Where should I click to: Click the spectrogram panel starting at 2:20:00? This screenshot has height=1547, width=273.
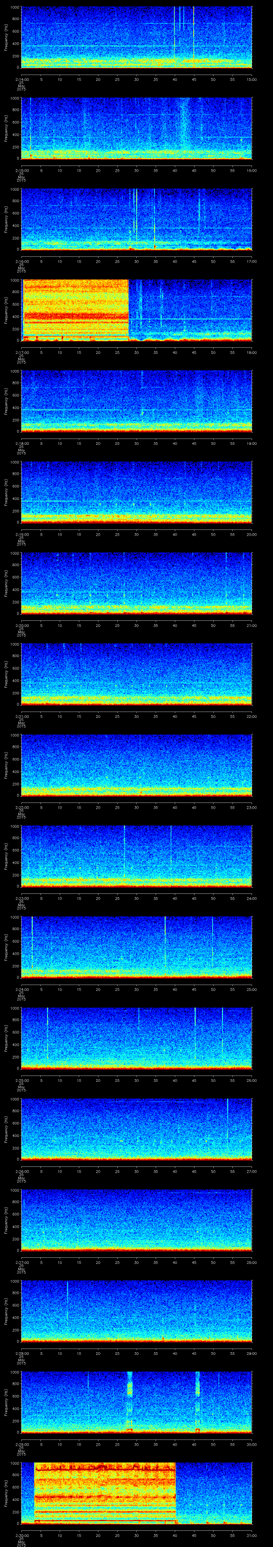click(x=137, y=583)
